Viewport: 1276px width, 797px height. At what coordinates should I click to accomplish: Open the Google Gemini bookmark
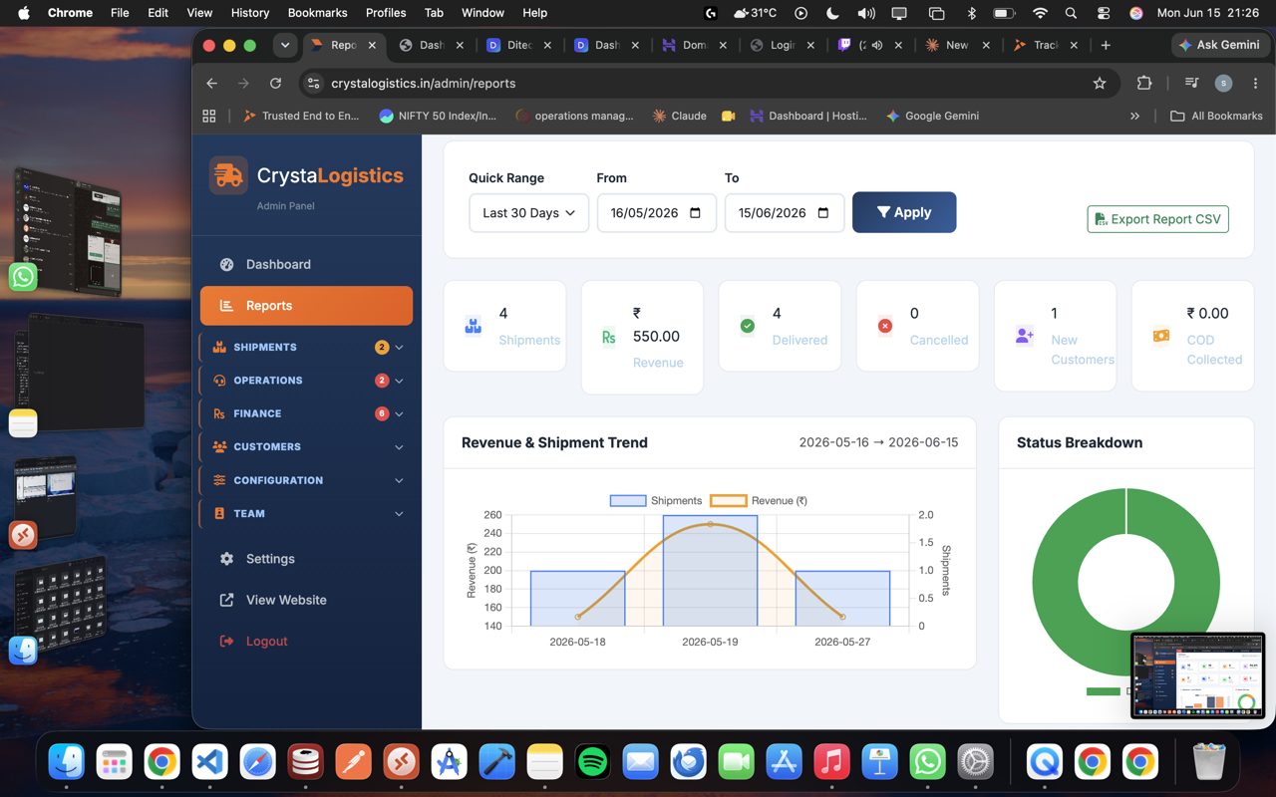tap(932, 116)
